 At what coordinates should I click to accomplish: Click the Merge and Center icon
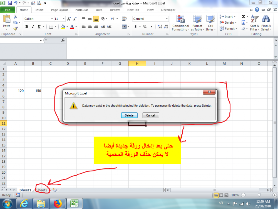click(124, 27)
